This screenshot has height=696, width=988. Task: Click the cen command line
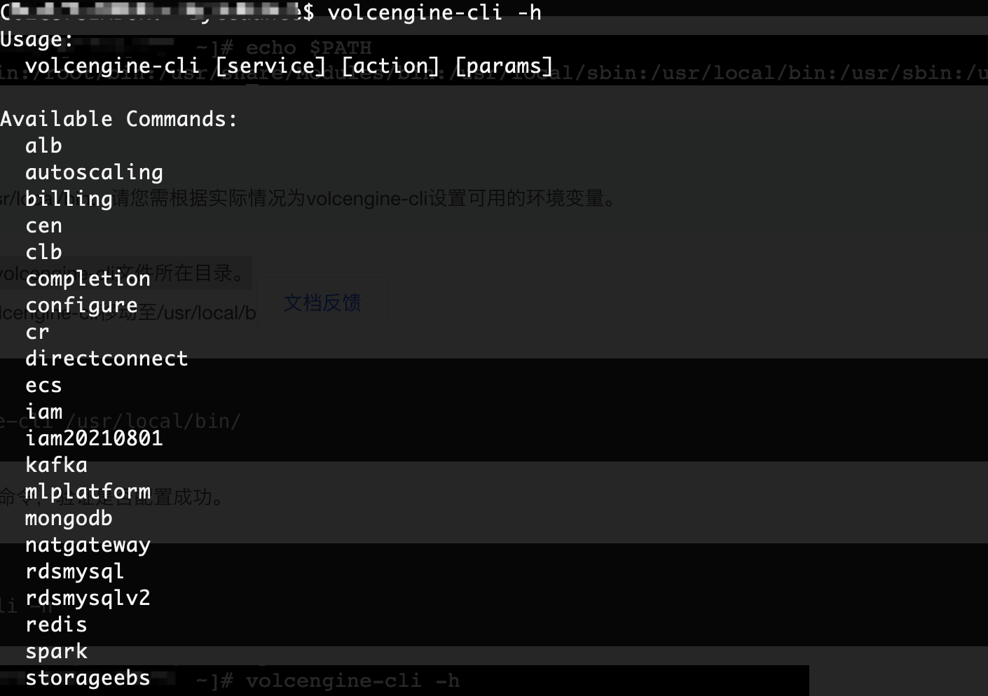click(x=43, y=225)
